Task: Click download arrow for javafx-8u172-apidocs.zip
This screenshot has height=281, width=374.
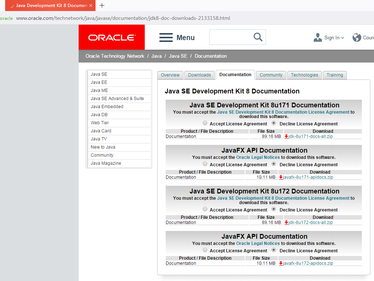Action: coord(281,263)
